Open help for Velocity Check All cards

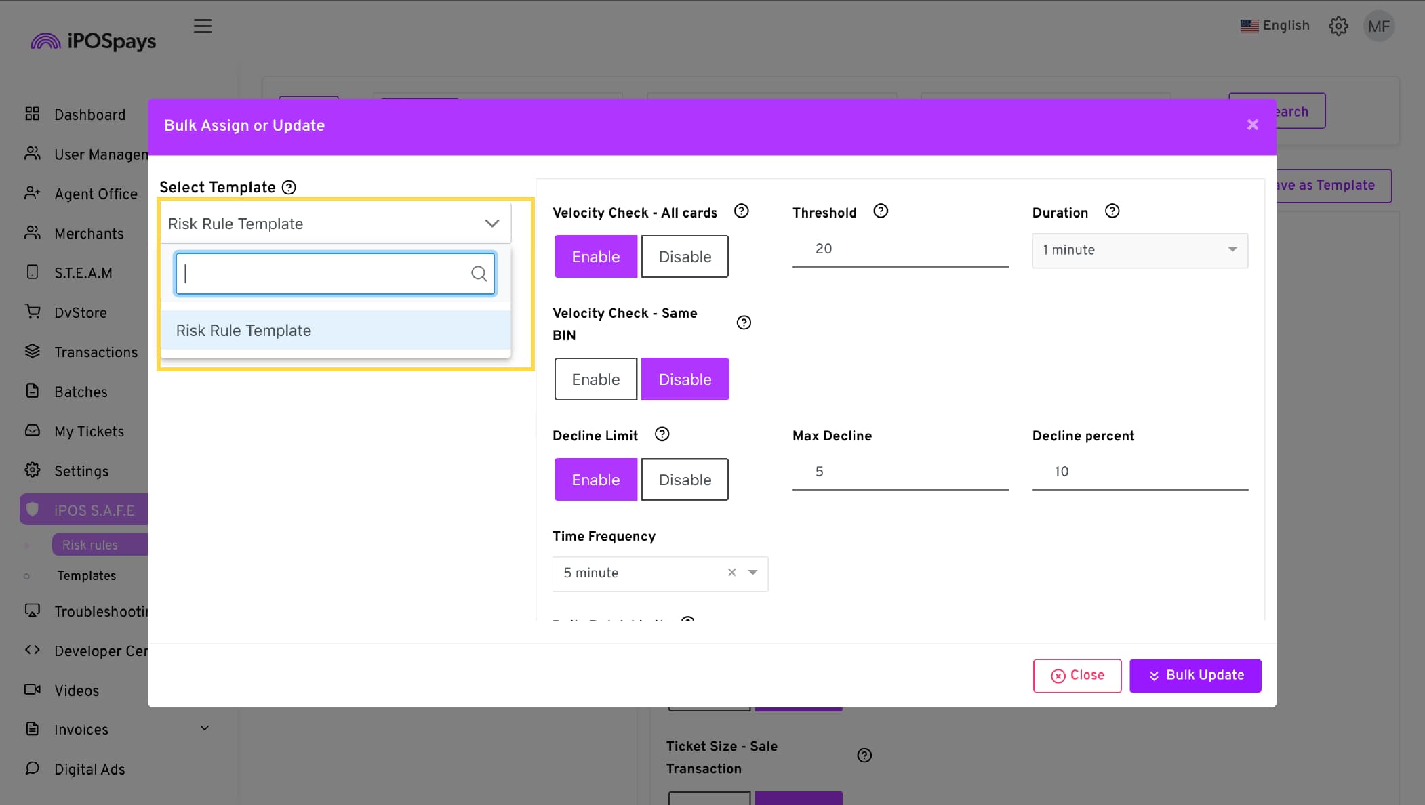[741, 211]
